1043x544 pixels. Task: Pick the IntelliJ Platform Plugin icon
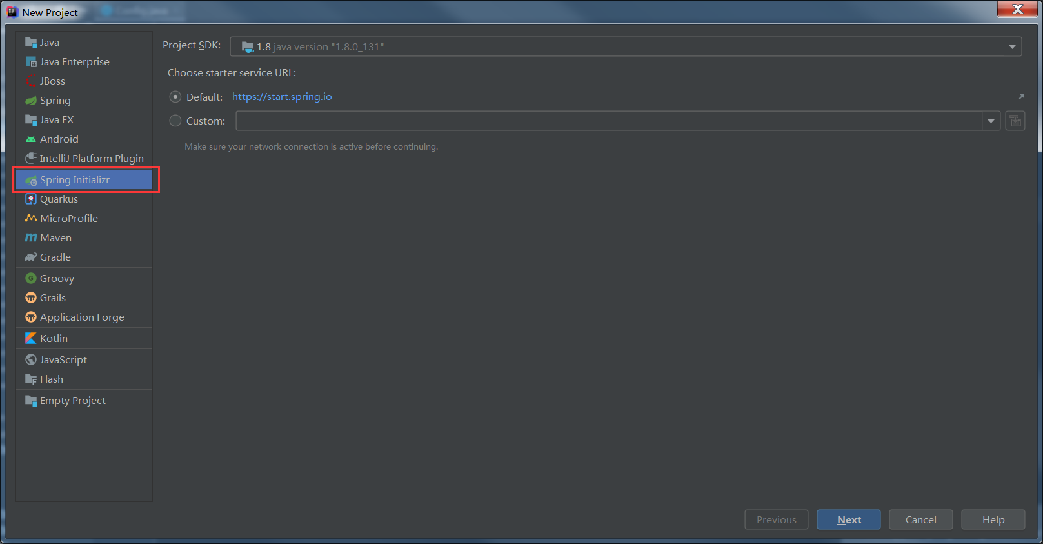[x=31, y=159]
